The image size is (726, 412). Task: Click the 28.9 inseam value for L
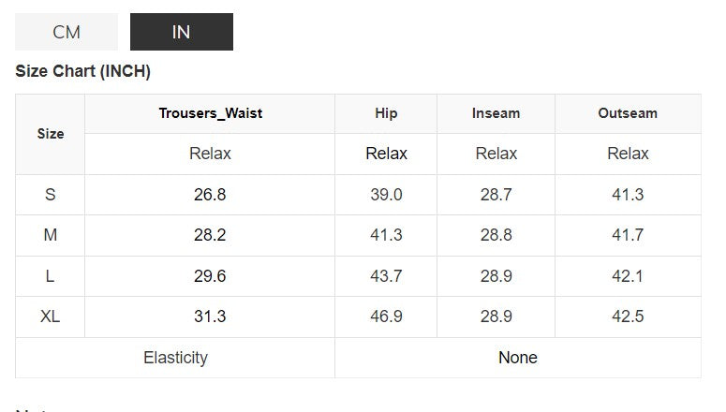(496, 276)
